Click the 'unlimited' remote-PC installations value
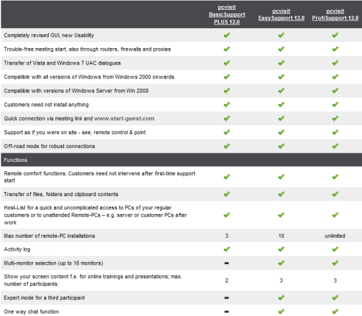 pos(335,236)
